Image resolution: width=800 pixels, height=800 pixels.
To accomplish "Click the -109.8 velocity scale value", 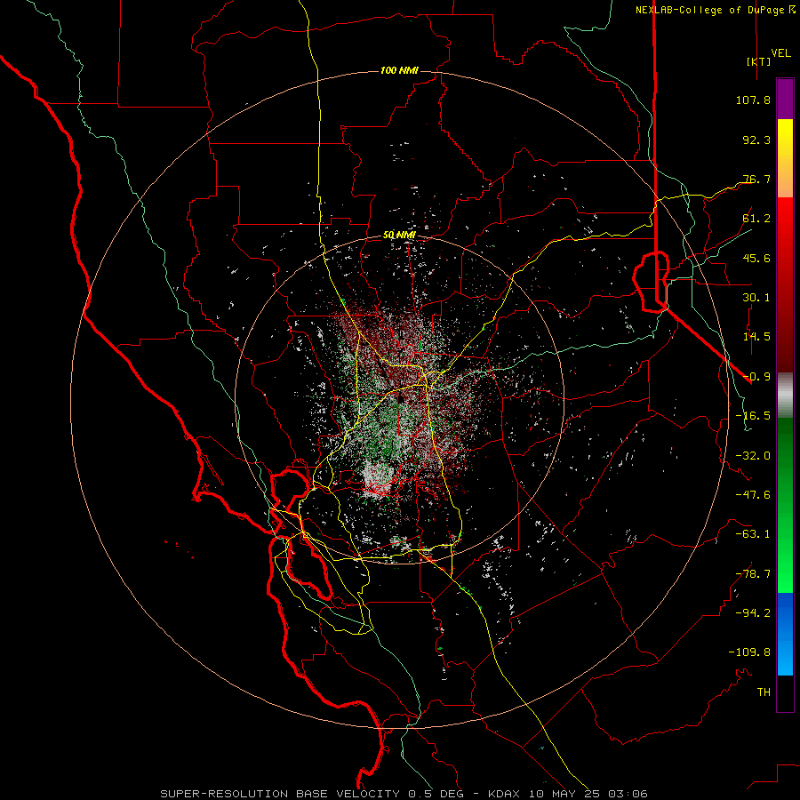I will coord(749,652).
